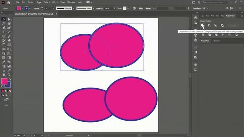
Task: Reset to default fill and stroke
Action: (2, 86)
